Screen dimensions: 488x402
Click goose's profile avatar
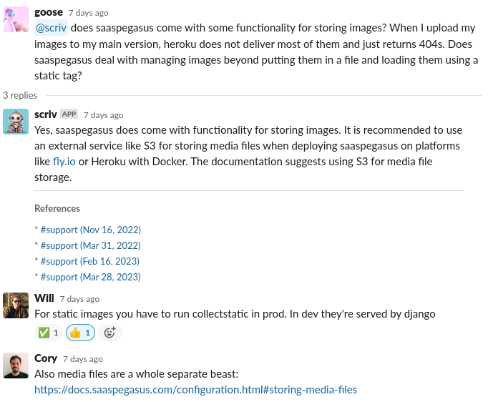16,19
